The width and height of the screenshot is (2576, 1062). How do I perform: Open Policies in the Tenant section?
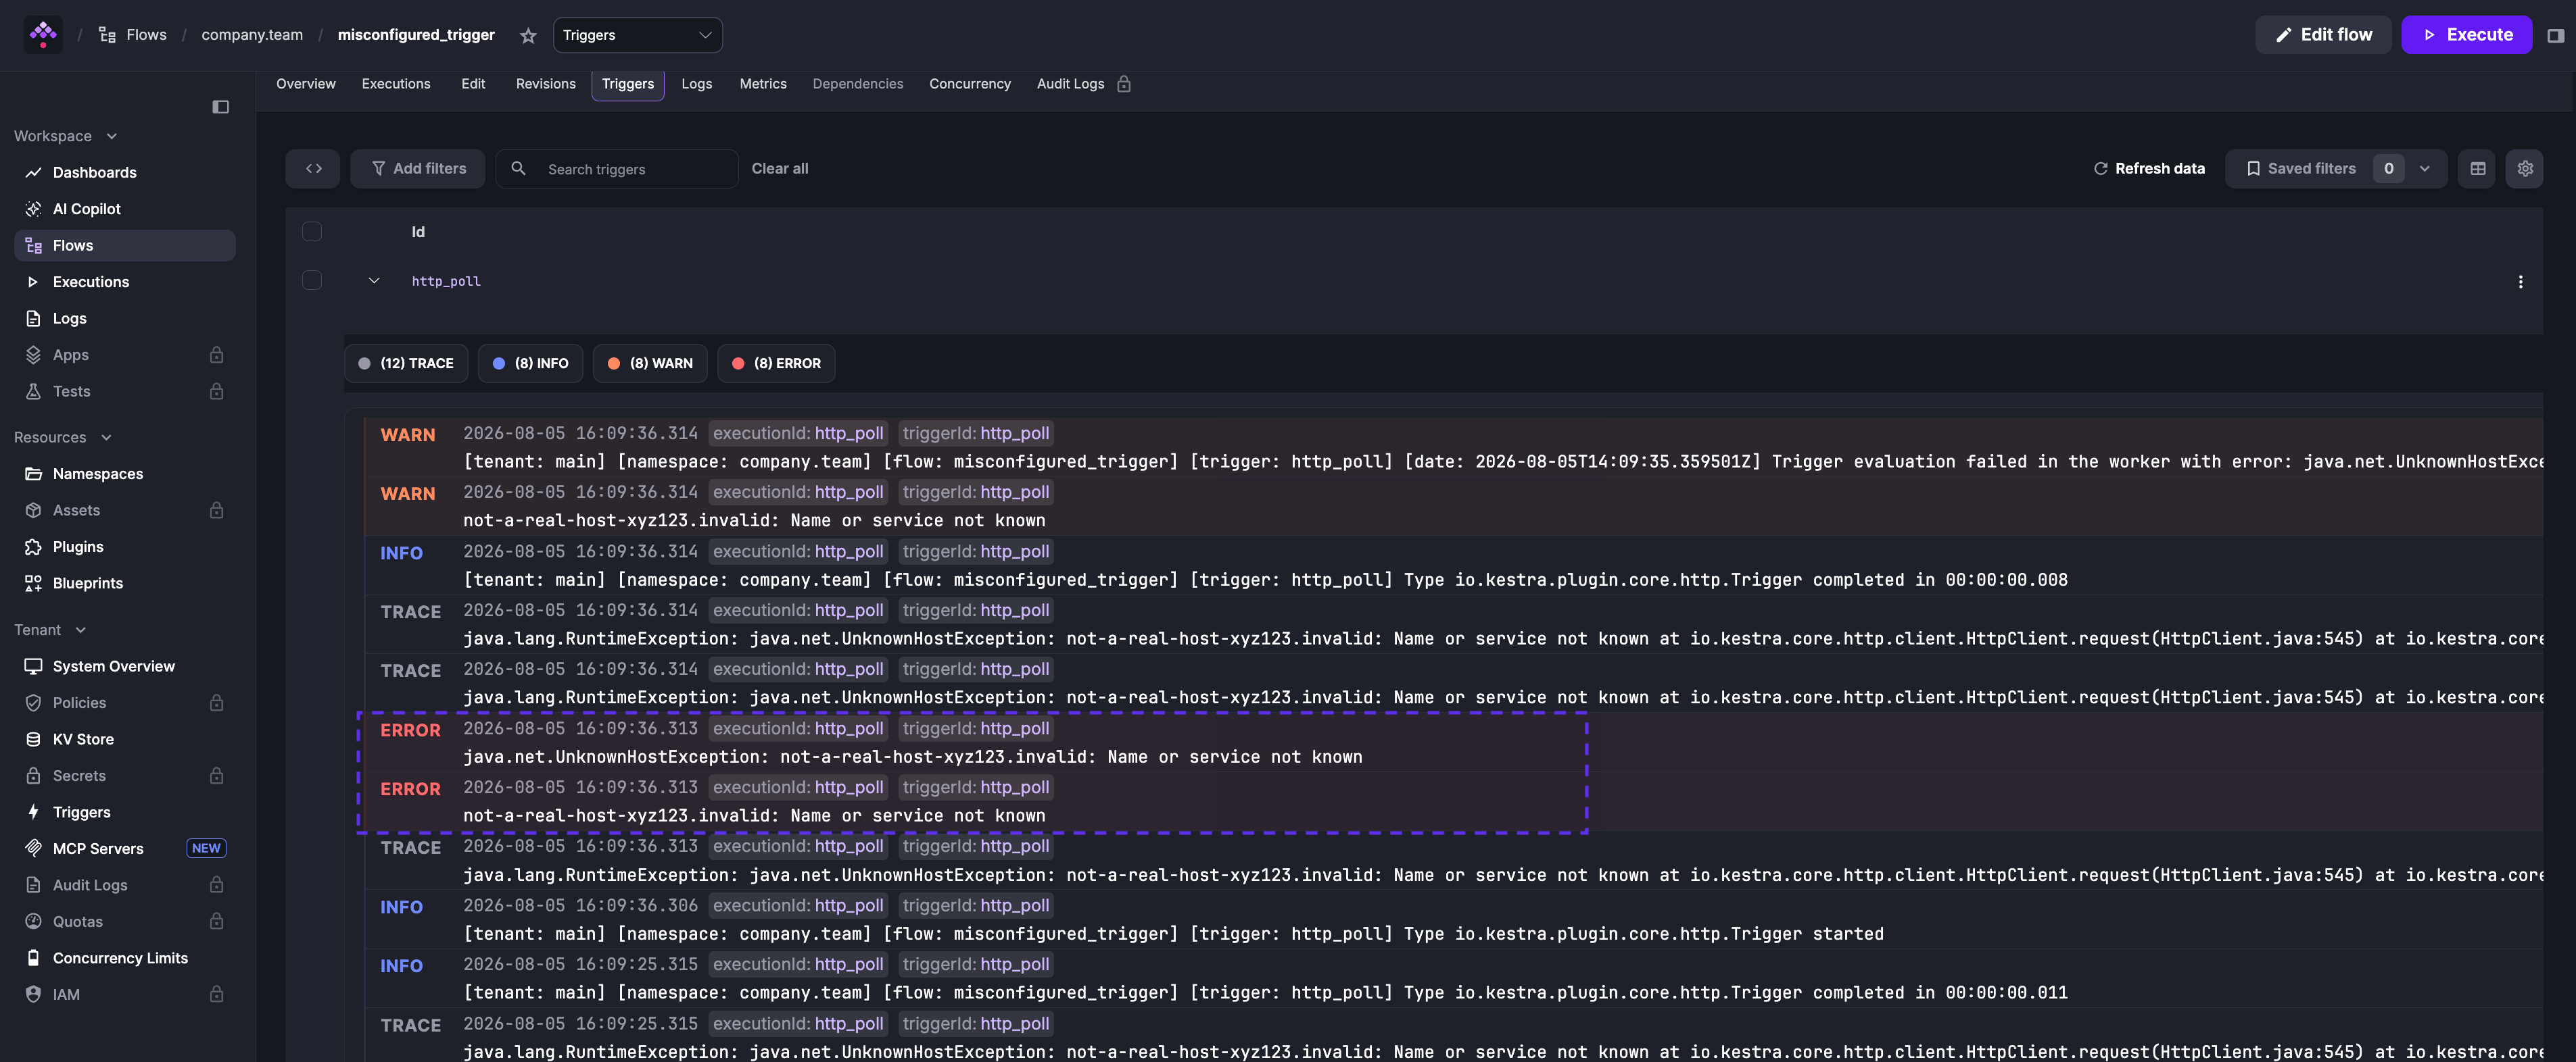click(x=125, y=703)
